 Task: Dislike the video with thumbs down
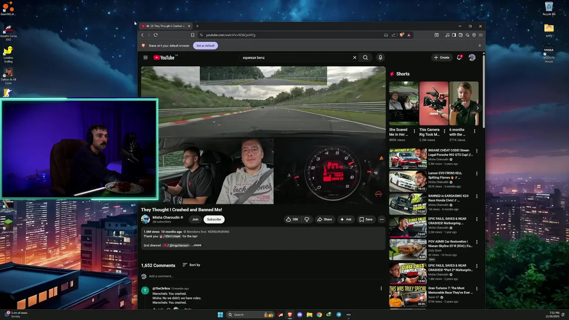pyautogui.click(x=307, y=219)
